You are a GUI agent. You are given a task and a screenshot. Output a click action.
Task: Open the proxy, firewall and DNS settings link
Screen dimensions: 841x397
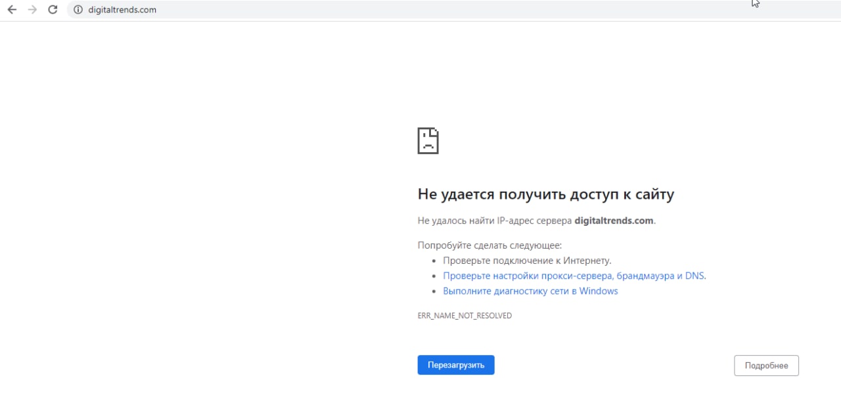[x=574, y=276]
